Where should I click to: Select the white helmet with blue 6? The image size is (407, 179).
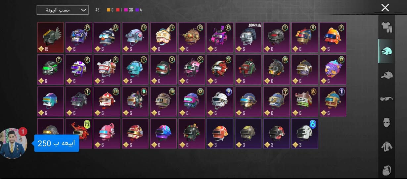305,134
